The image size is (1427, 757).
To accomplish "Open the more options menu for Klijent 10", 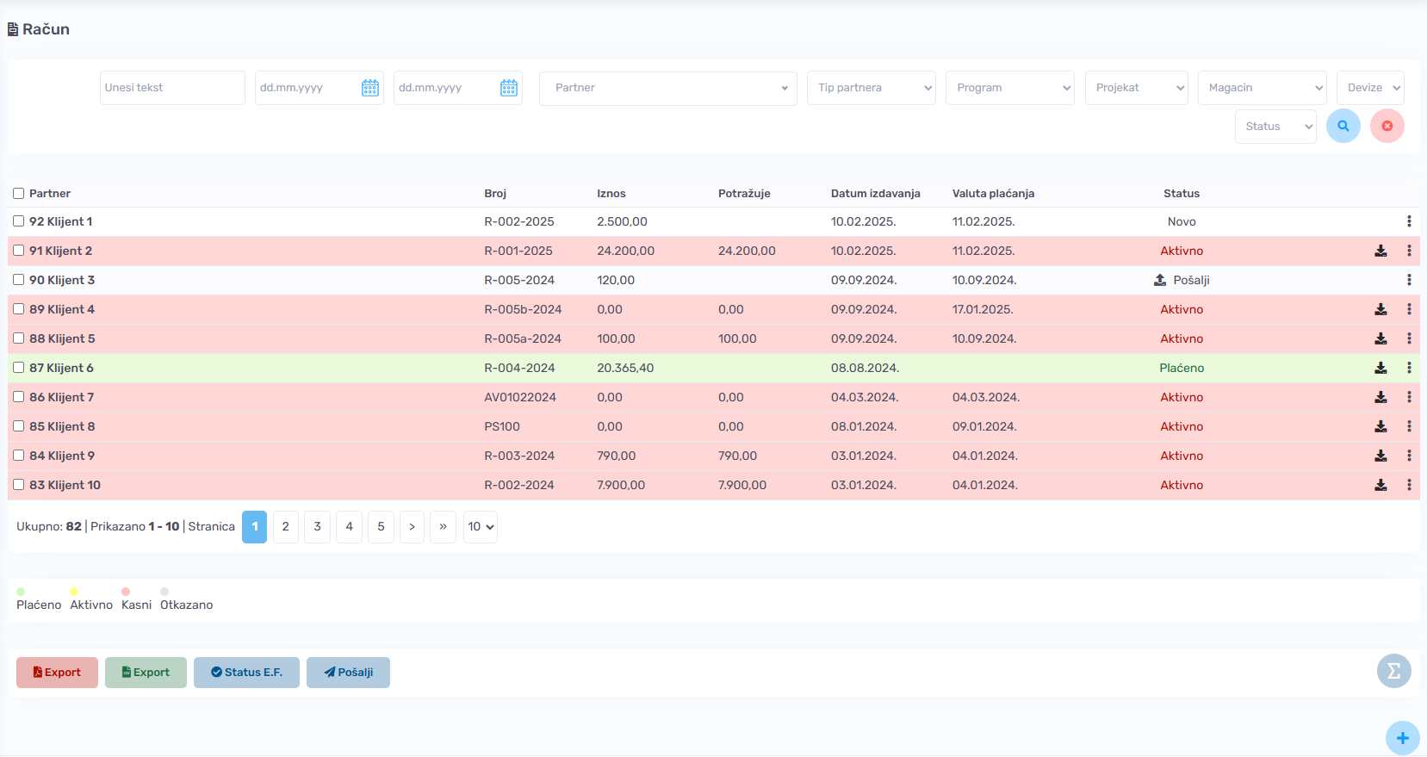I will point(1409,485).
